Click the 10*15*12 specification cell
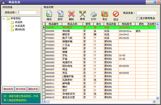This screenshot has height=105, width=161. [x=127, y=34]
